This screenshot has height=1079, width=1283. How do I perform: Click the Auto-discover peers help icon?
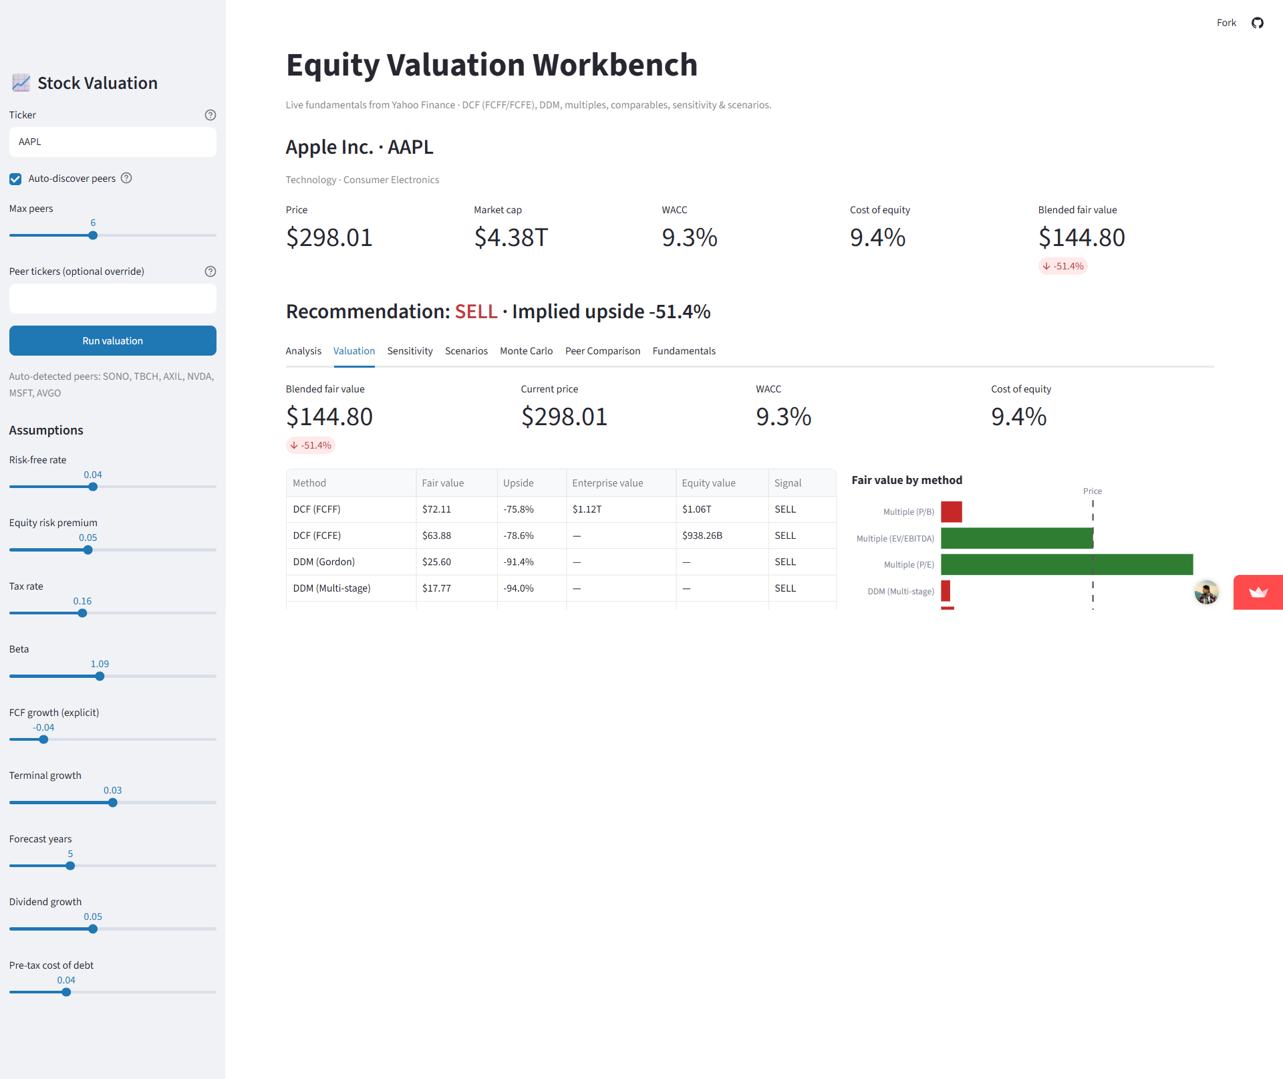(x=126, y=178)
